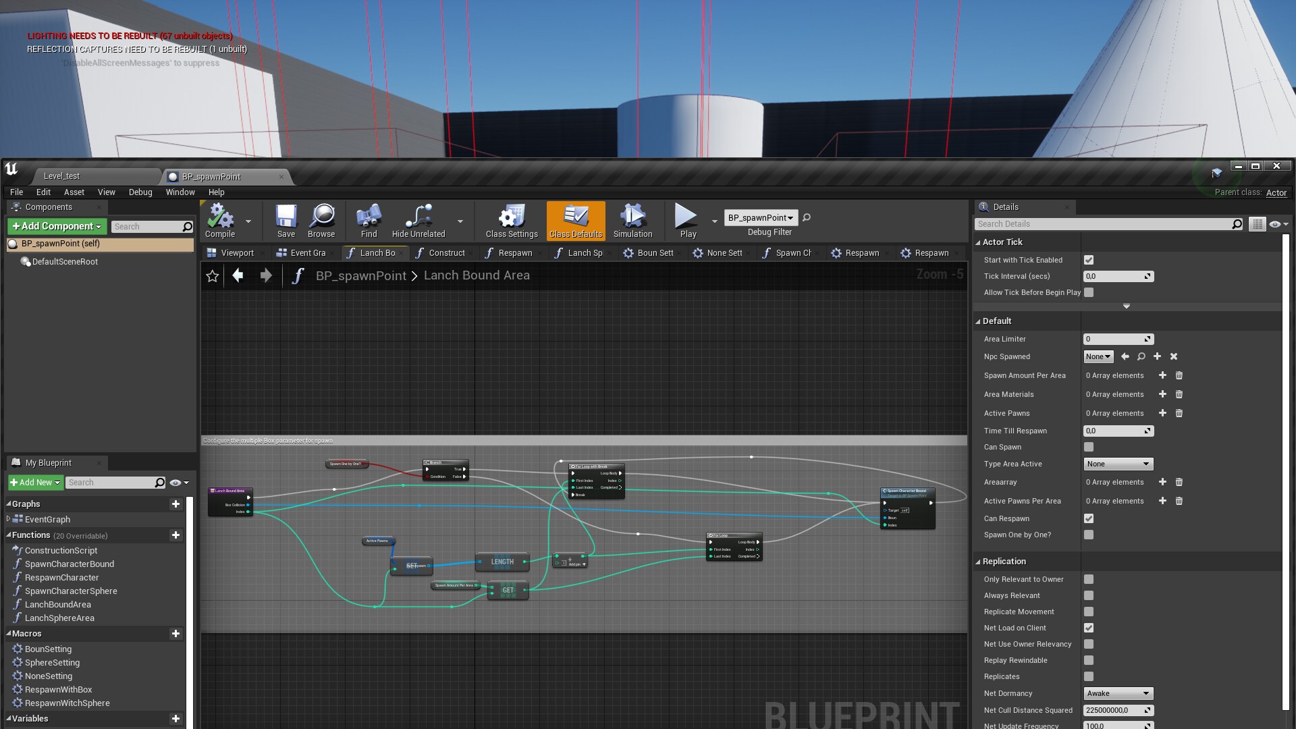The width and height of the screenshot is (1296, 729).
Task: Open the Window menu
Action: pyautogui.click(x=180, y=192)
